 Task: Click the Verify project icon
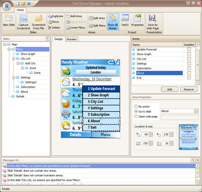coord(125,21)
